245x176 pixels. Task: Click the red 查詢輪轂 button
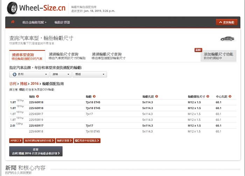point(227,22)
